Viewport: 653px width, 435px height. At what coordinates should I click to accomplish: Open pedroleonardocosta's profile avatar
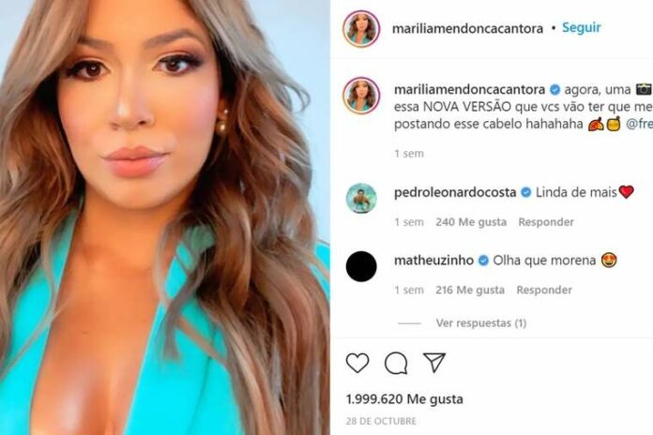pyautogui.click(x=361, y=198)
